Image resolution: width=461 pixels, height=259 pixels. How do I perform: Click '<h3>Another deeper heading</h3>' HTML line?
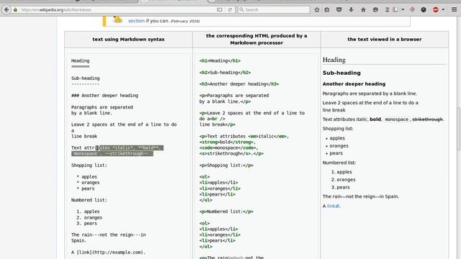[x=239, y=84]
